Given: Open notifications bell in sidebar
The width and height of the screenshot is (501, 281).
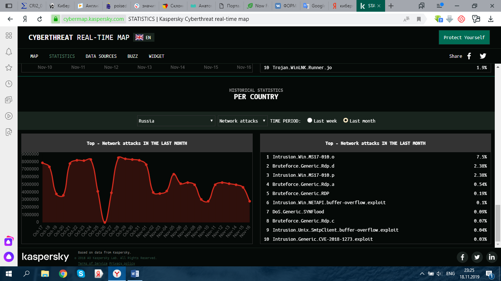Looking at the screenshot, I should click(9, 52).
